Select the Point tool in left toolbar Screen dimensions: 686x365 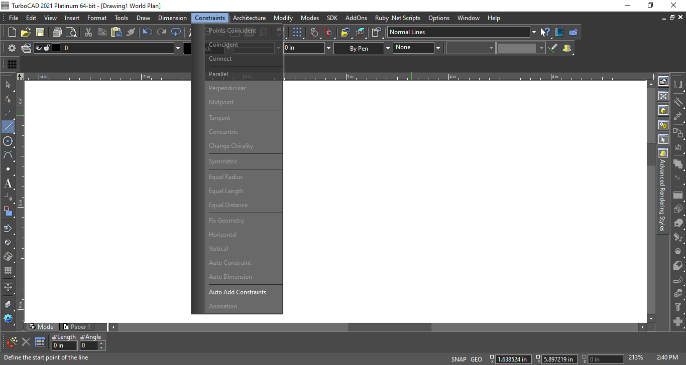point(8,169)
